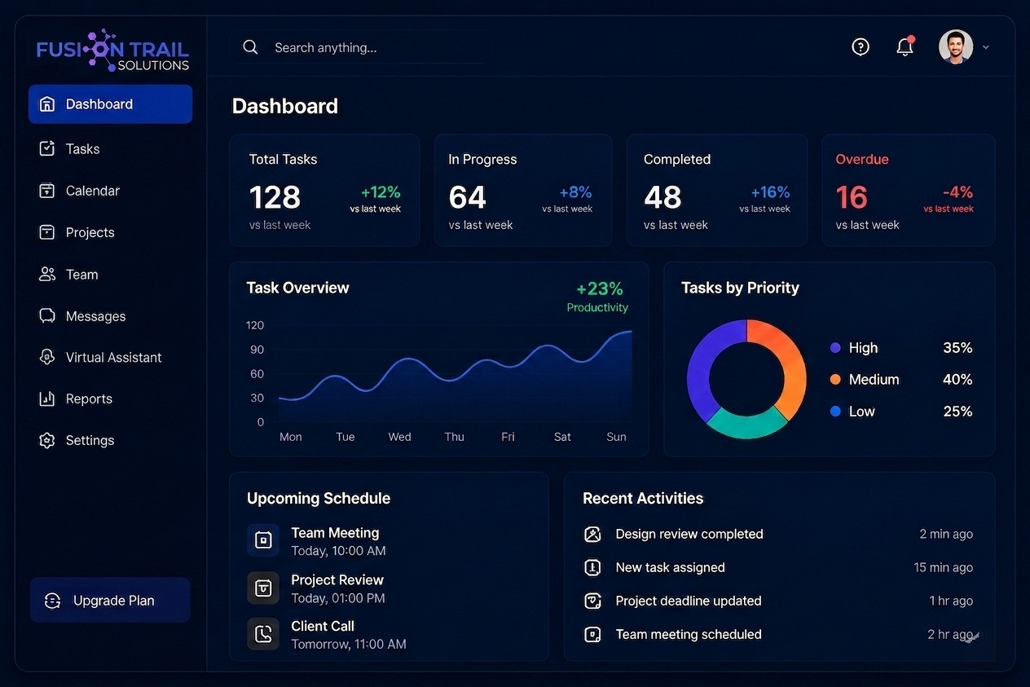Click the Tasks checklist icon
The image size is (1030, 687).
click(47, 148)
